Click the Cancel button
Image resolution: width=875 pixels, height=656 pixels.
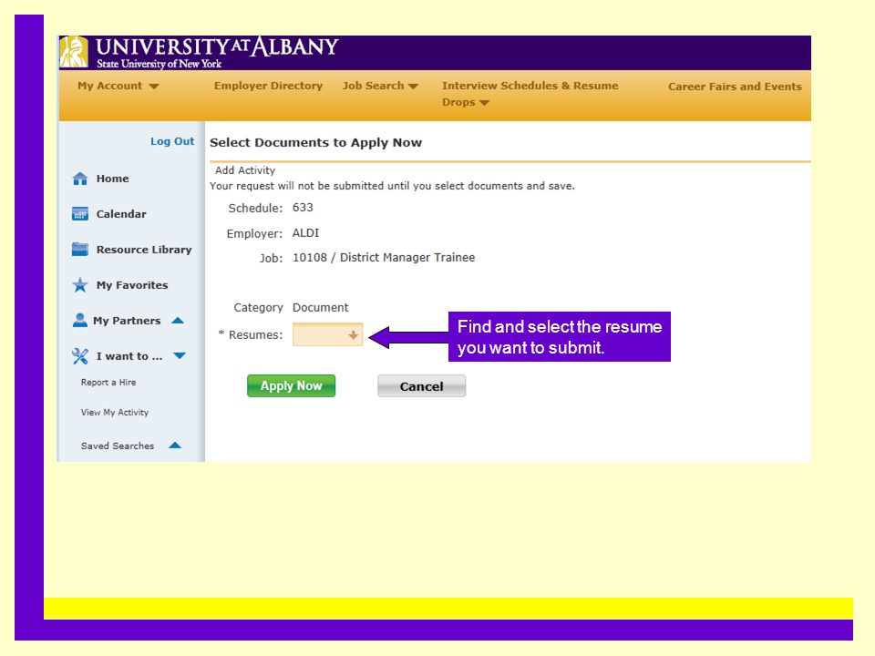[421, 386]
